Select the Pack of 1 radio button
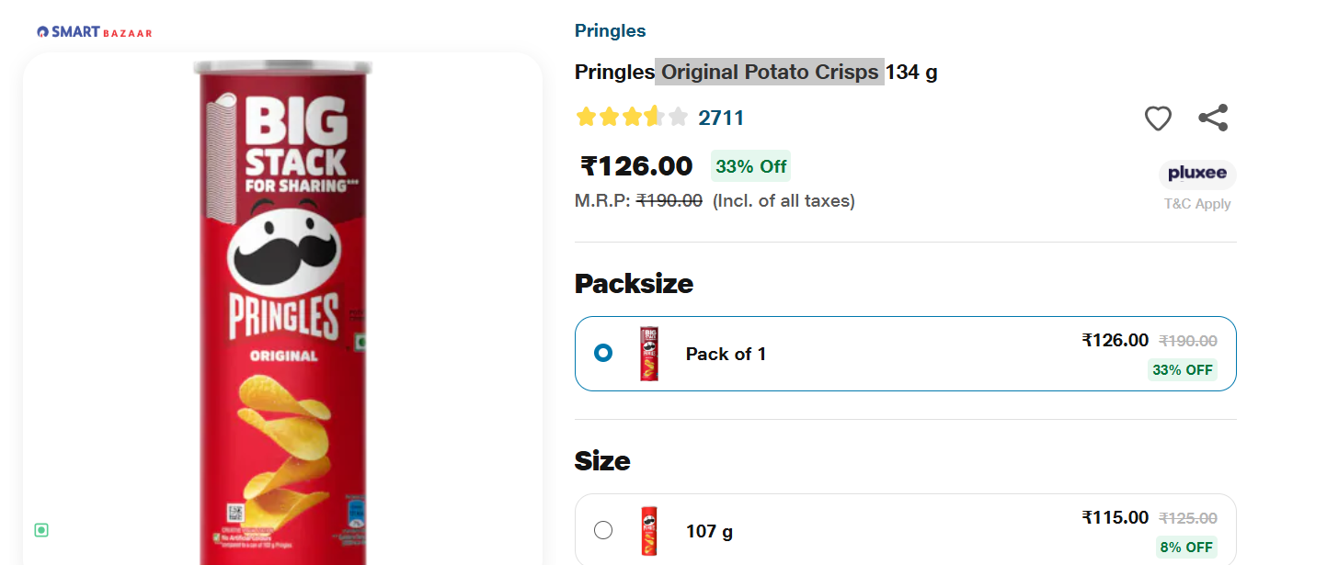 [x=603, y=353]
